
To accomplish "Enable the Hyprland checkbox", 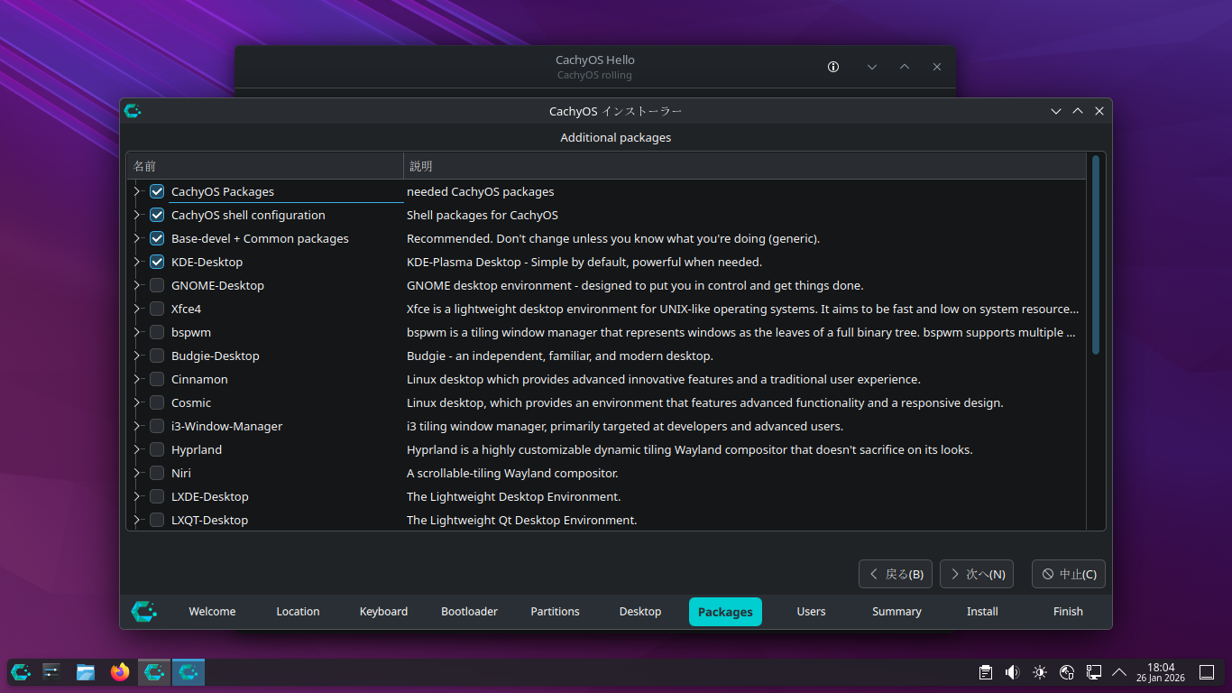I will (x=157, y=449).
